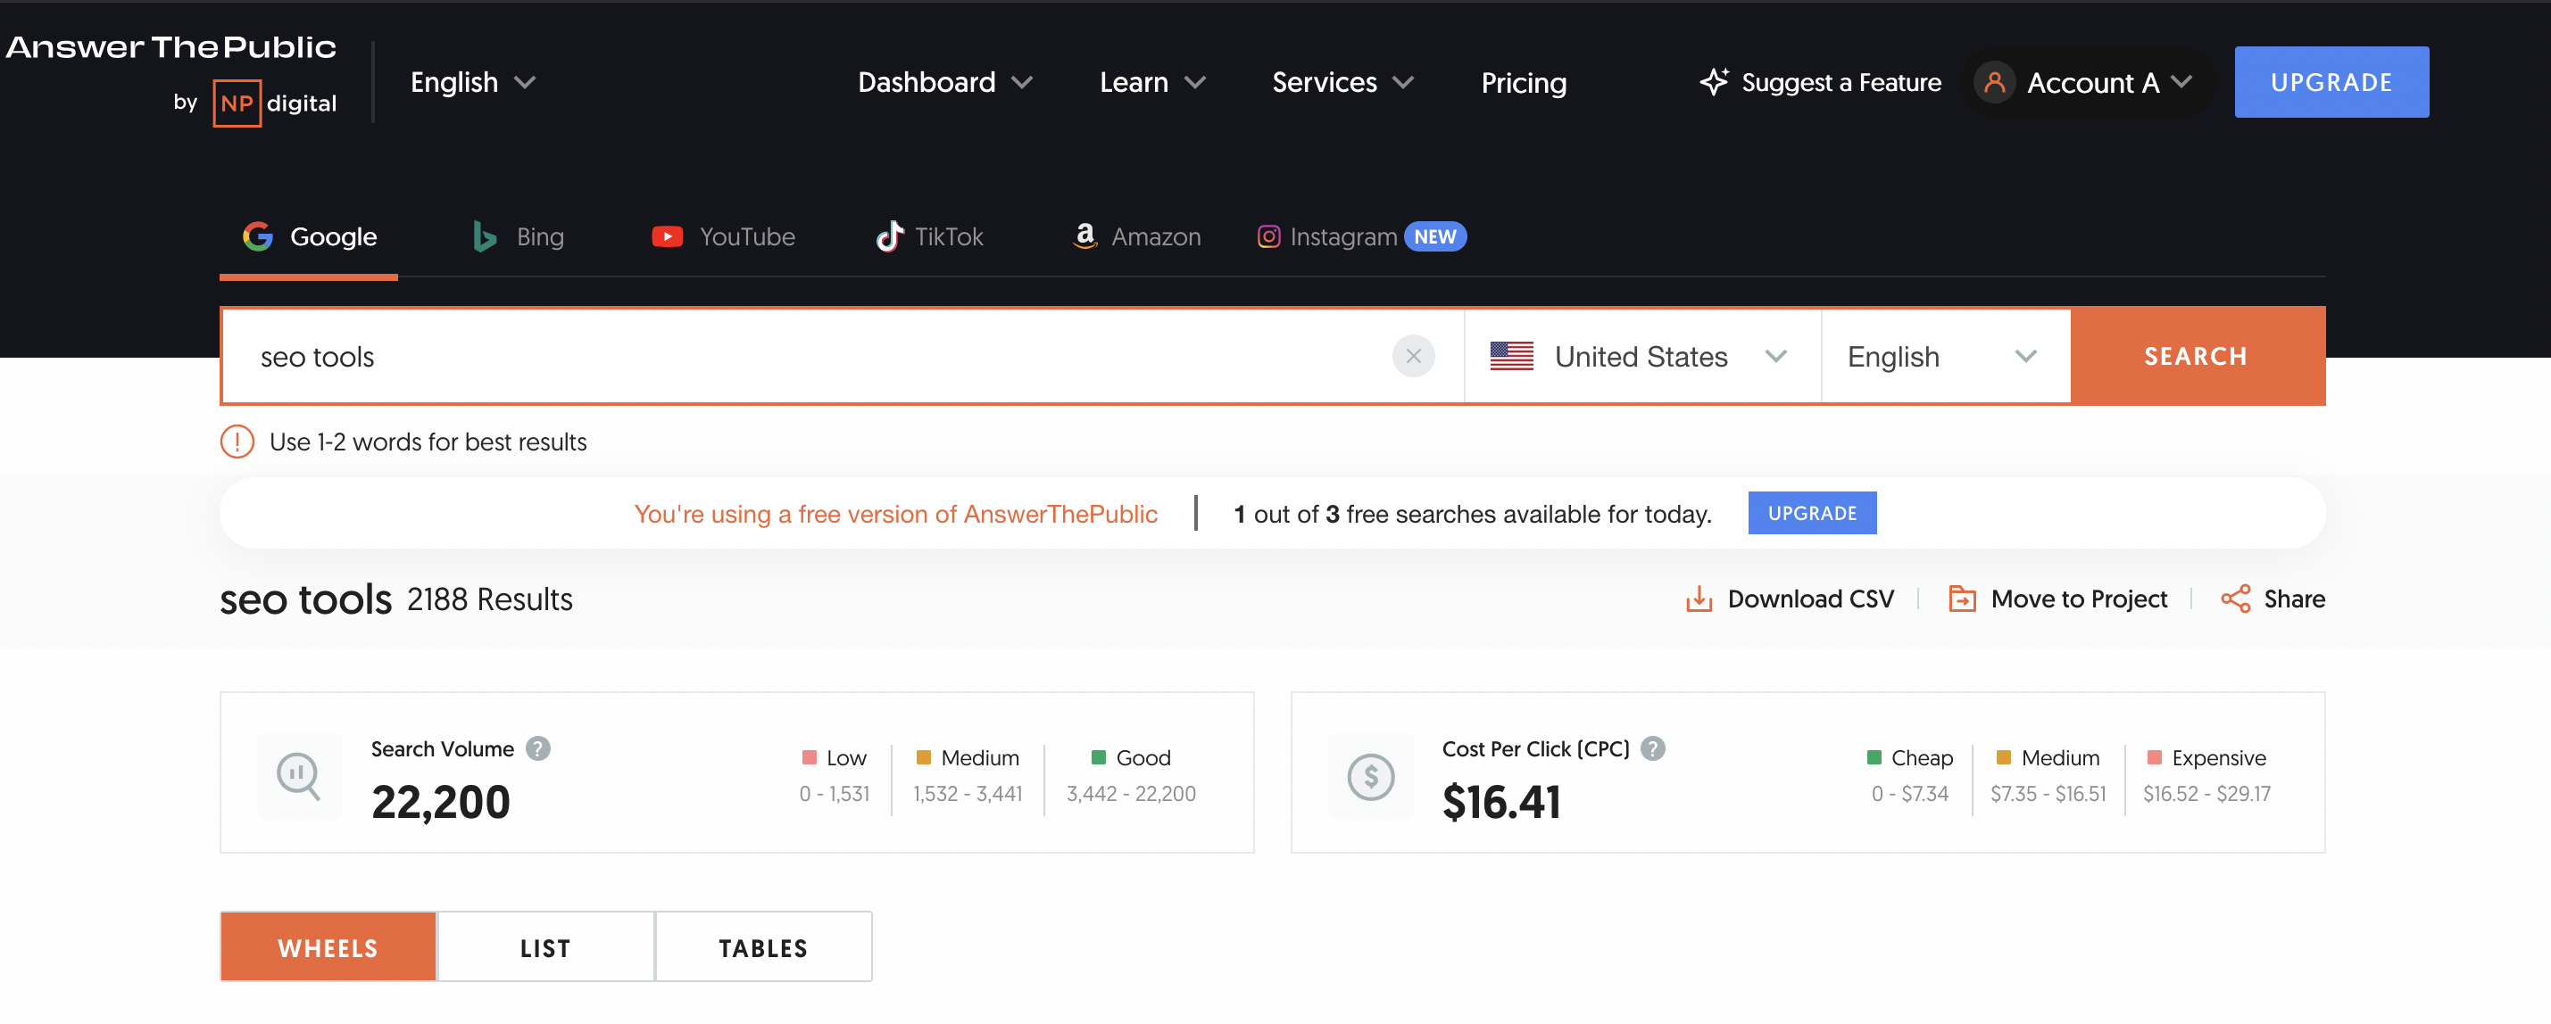The height and width of the screenshot is (1024, 2551).
Task: Click the YouTube play icon
Action: (x=668, y=236)
